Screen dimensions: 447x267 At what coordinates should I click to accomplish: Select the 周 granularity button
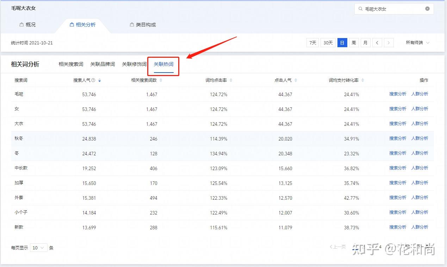tap(354, 43)
